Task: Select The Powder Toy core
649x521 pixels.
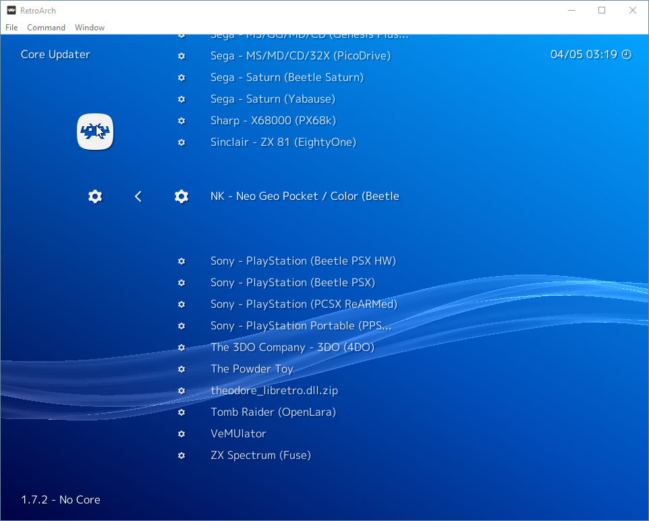Action: tap(252, 368)
